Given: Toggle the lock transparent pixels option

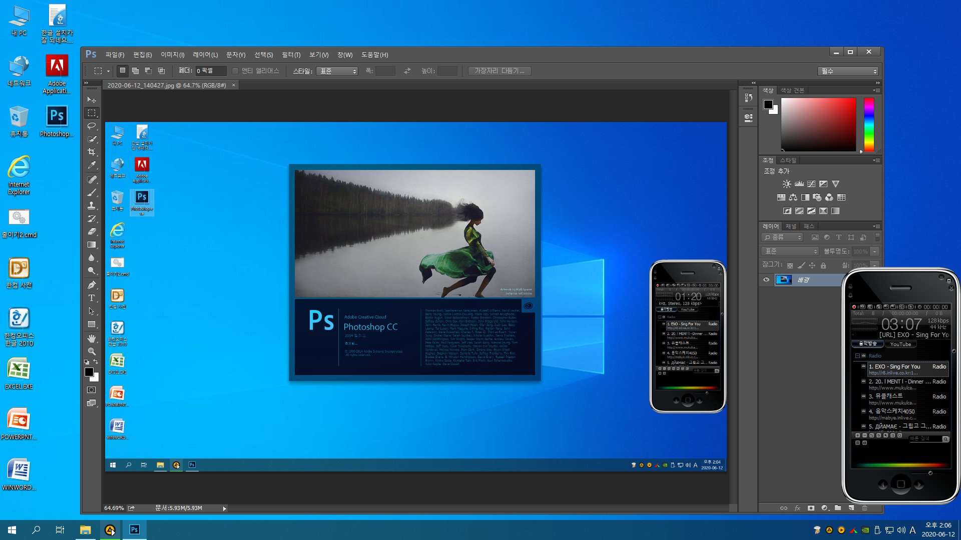Looking at the screenshot, I should [x=790, y=265].
